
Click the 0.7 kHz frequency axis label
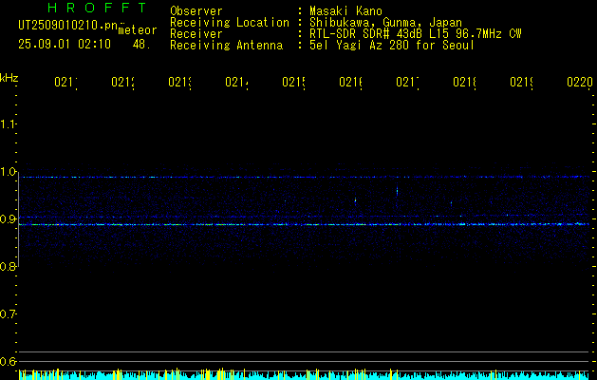(x=8, y=314)
